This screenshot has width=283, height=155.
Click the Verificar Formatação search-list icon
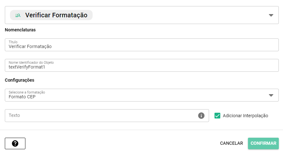(x=18, y=15)
